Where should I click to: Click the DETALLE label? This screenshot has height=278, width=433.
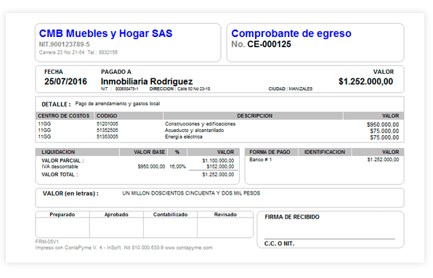click(x=56, y=105)
